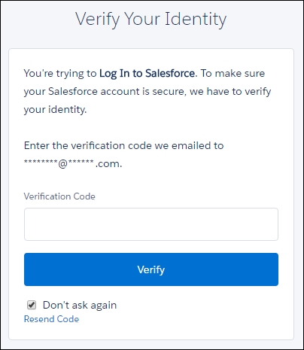Toggle the checkbox beside Don't ask again
The width and height of the screenshot is (304, 350).
(32, 305)
